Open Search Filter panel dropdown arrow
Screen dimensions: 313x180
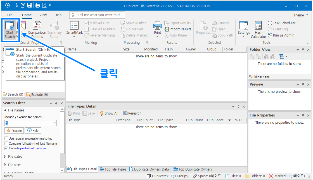pos(51,103)
